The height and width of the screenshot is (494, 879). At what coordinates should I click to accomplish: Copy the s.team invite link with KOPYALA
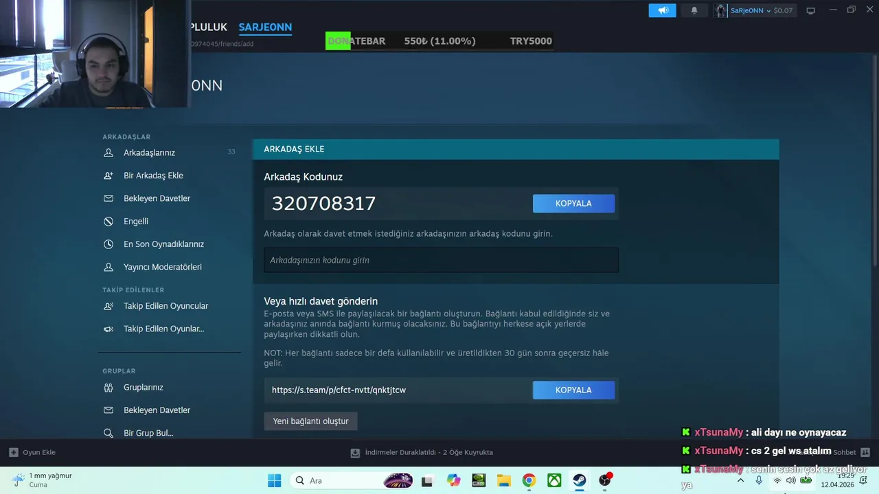click(x=573, y=390)
